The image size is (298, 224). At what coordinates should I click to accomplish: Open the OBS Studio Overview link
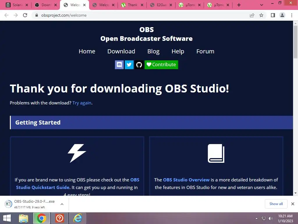click(x=186, y=180)
